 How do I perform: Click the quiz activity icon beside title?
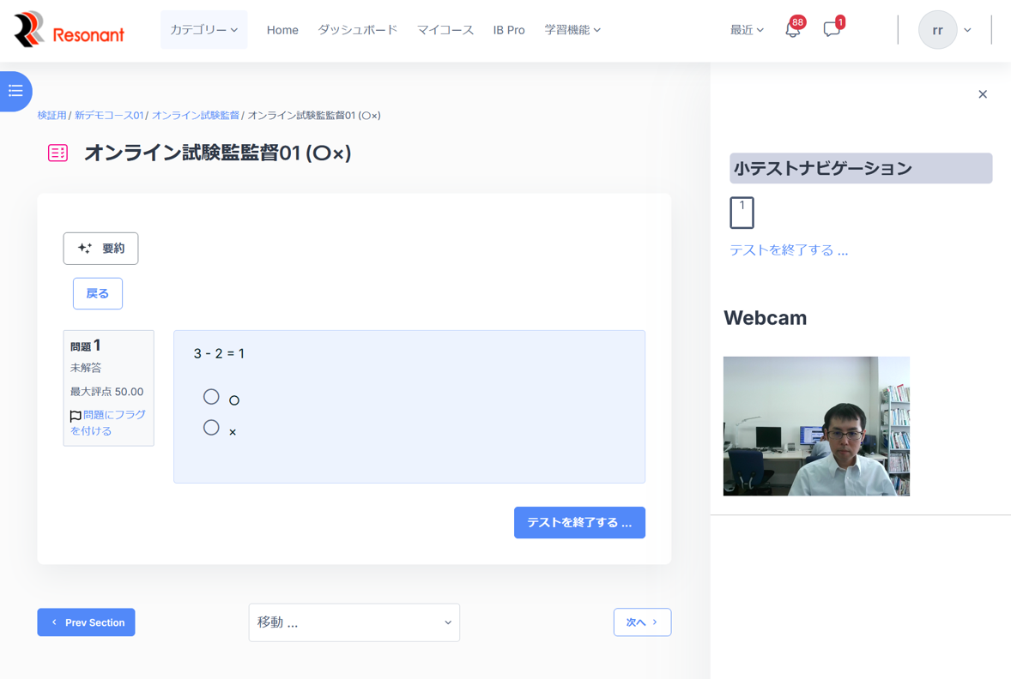click(x=58, y=153)
